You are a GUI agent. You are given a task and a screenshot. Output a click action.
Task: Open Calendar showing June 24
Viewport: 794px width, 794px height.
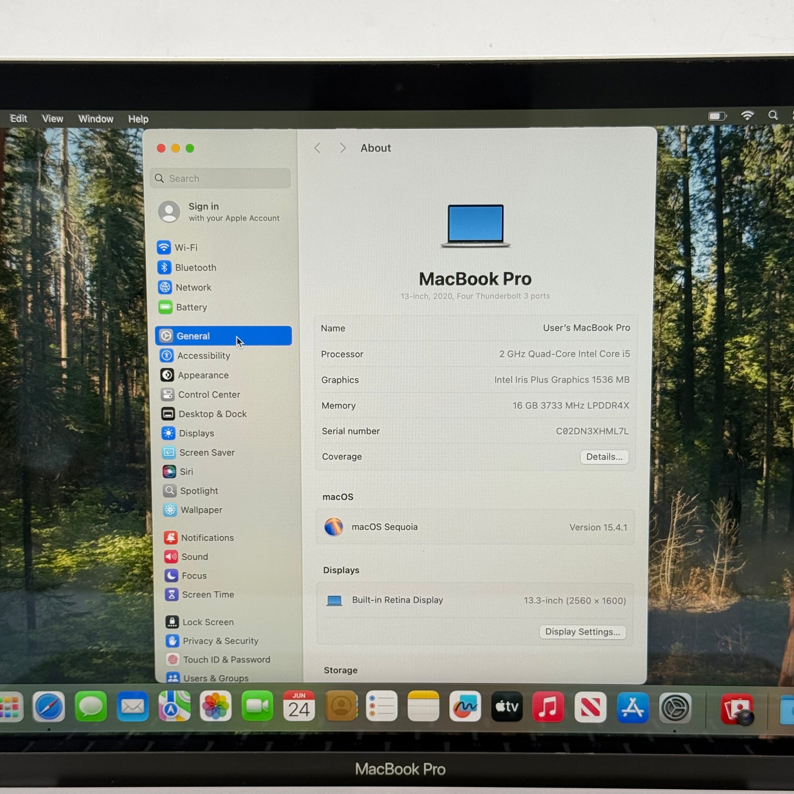click(299, 707)
